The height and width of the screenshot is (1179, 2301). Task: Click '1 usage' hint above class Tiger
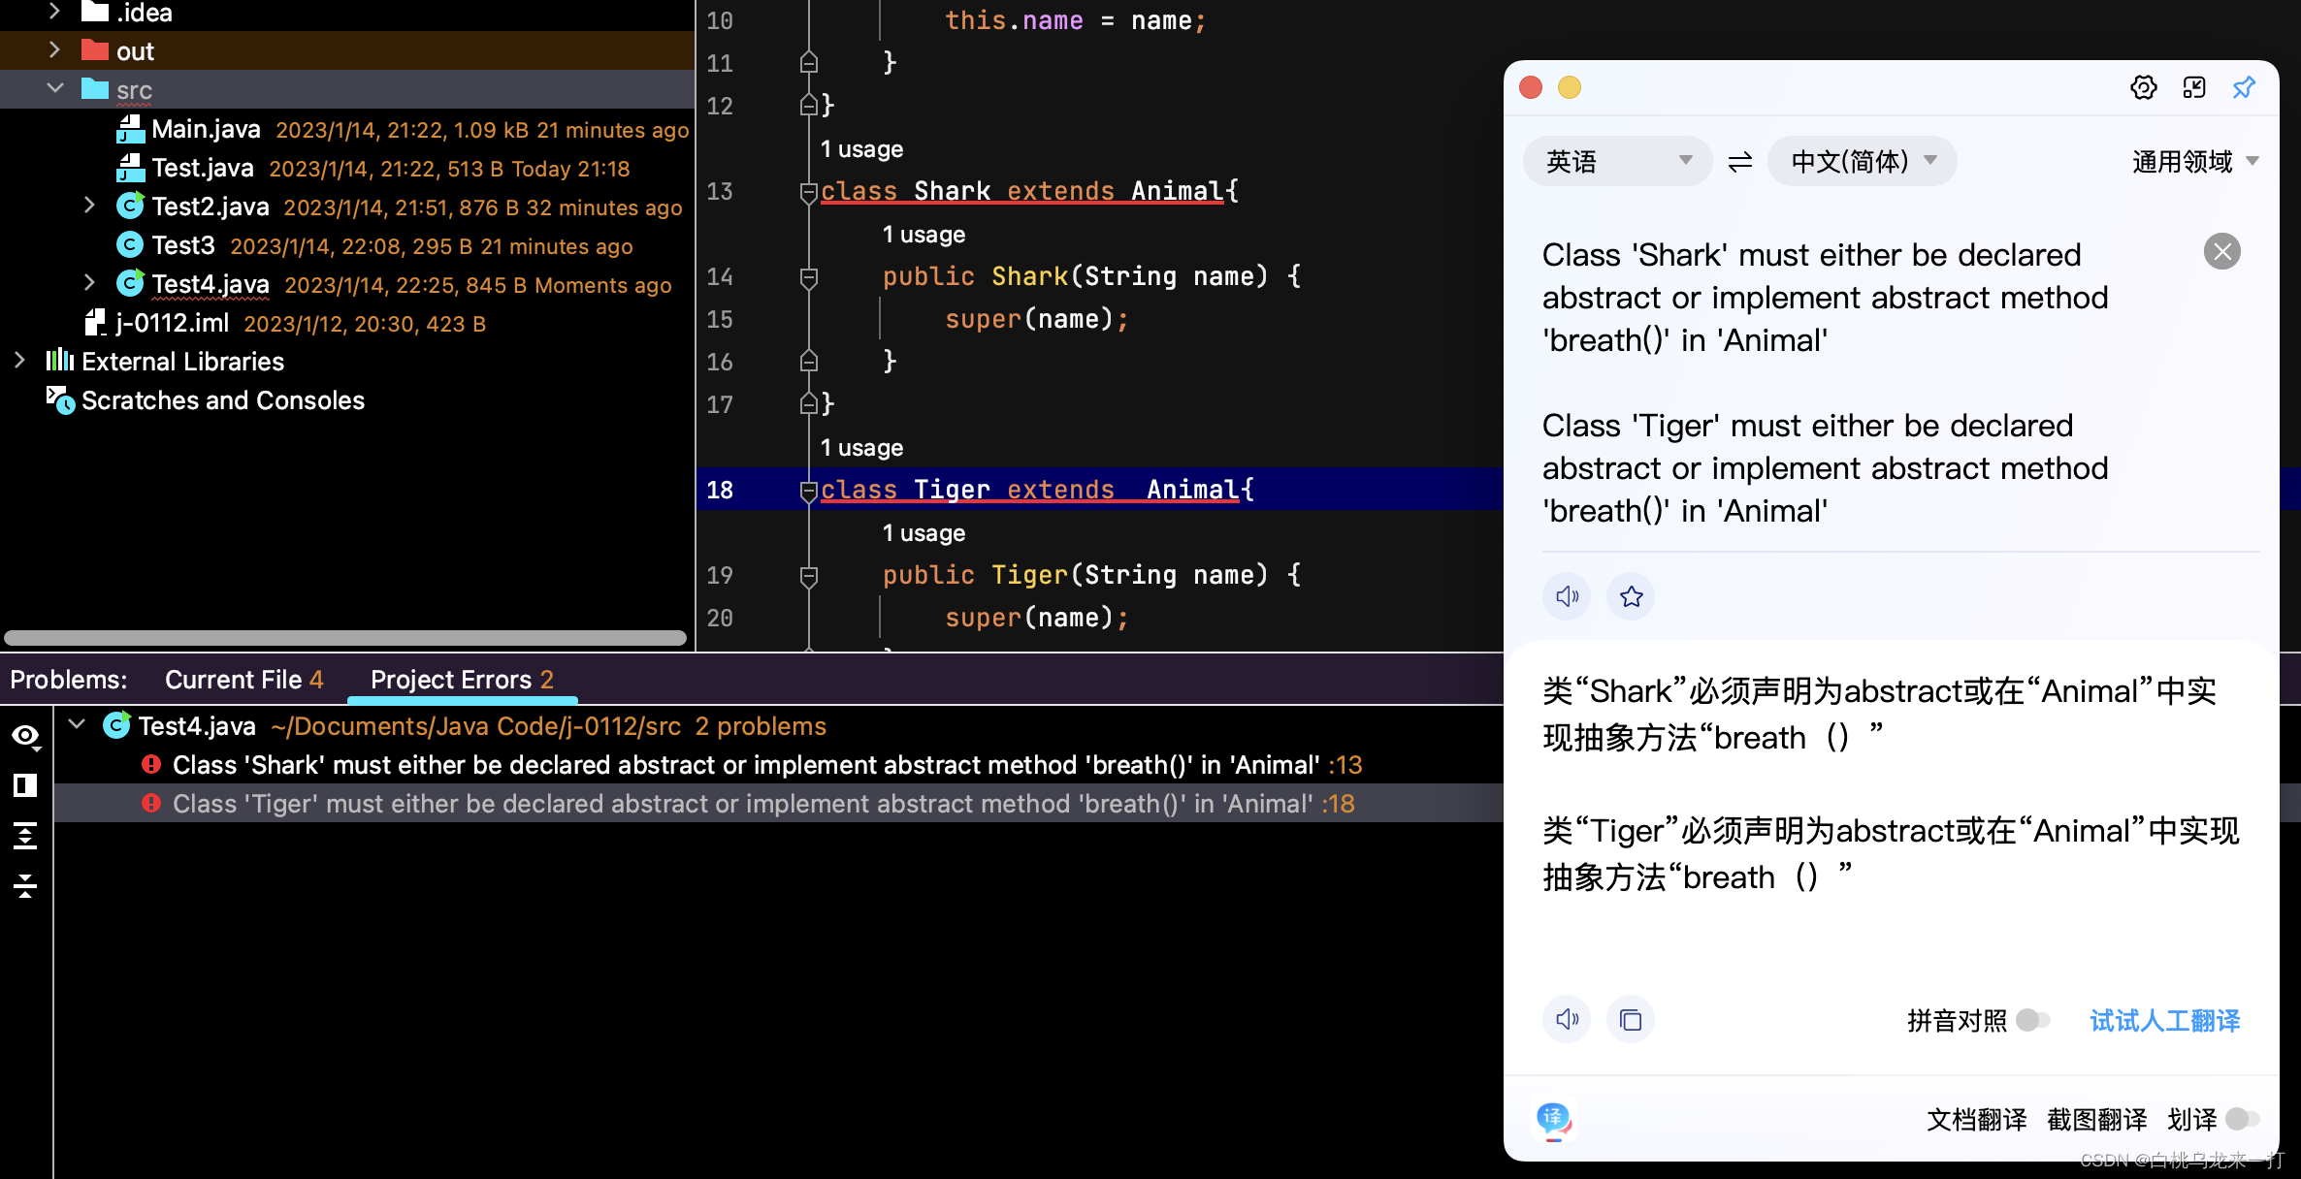(861, 448)
